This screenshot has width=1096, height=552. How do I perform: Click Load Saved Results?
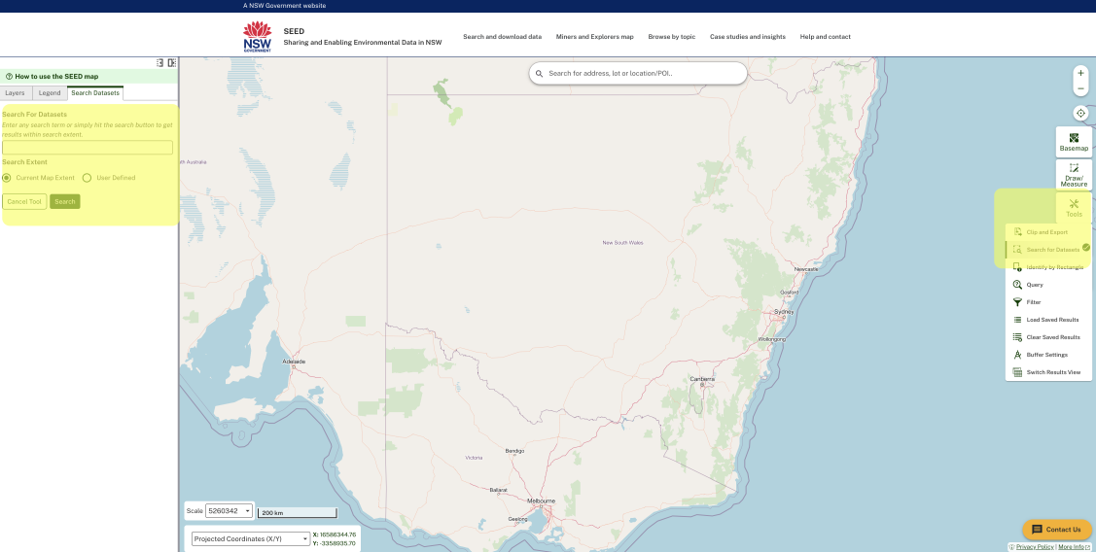pyautogui.click(x=1047, y=320)
